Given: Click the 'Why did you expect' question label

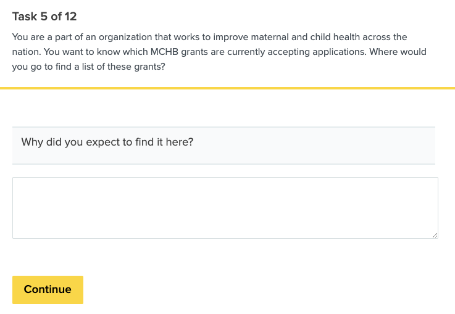Looking at the screenshot, I should click(x=107, y=142).
